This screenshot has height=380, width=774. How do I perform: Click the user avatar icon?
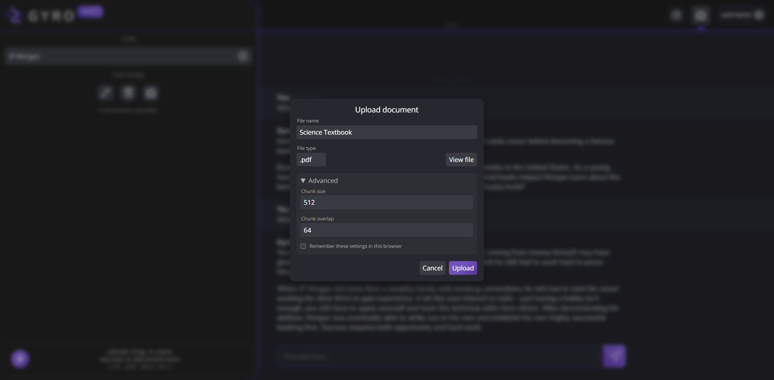[759, 15]
